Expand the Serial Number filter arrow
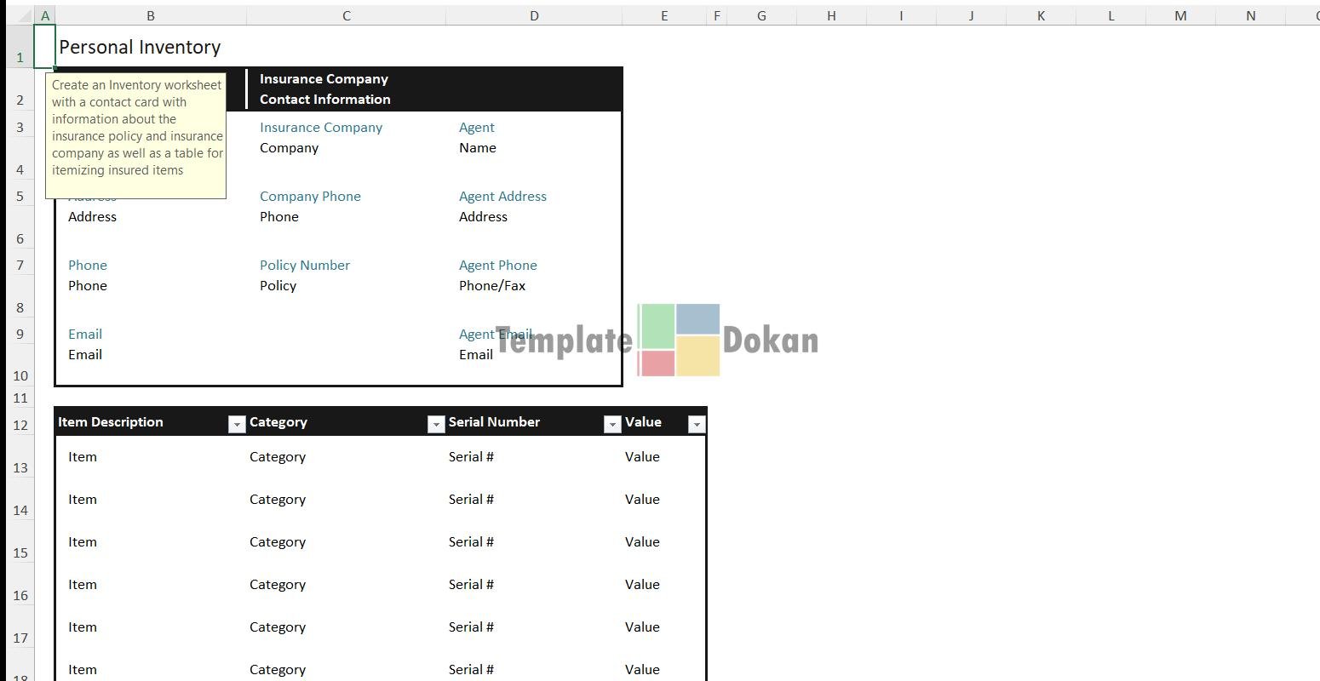Viewport: 1320px width, 681px height. click(611, 424)
